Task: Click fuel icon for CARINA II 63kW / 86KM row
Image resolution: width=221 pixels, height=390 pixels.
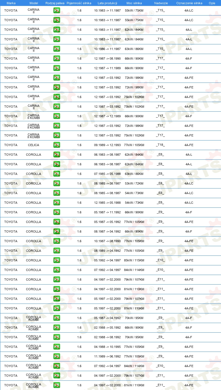Action: click(57, 49)
